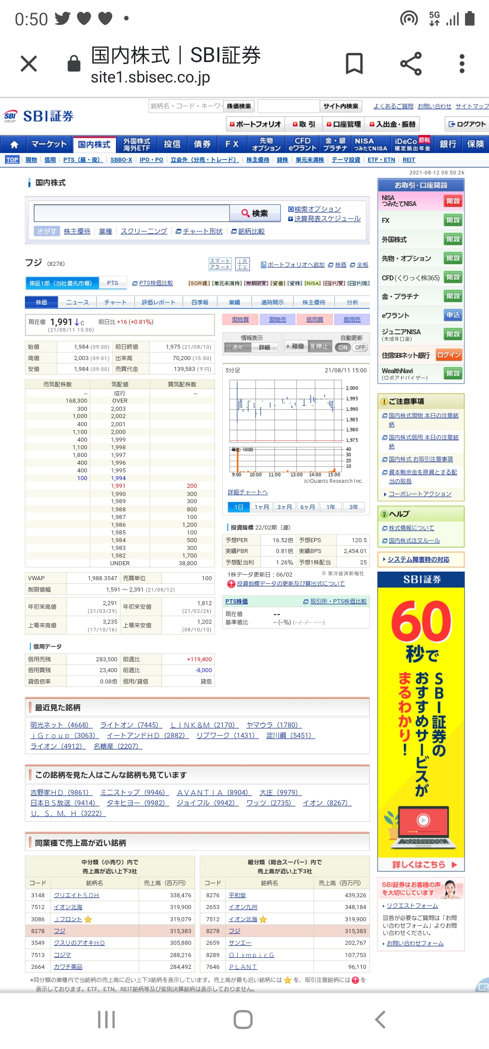Image resolution: width=489 pixels, height=1049 pixels.
Task: Tap the lock icon for site security info
Action: tap(74, 63)
